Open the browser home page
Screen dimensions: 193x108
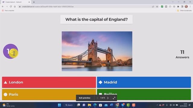pos(15,7)
